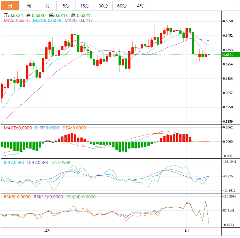
Task: Click the 12月 date axis marker
Action: 48,231
